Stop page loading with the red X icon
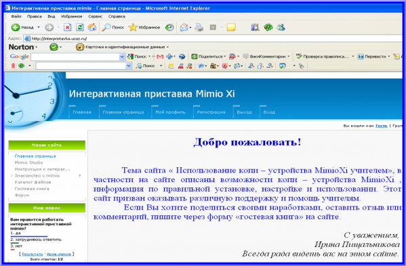The image size is (406, 266). coord(67,27)
